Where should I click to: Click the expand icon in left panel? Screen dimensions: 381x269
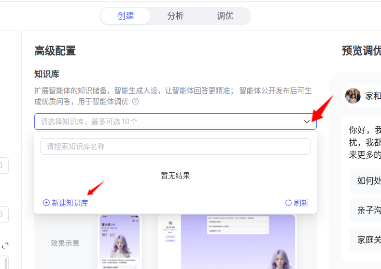coord(5,246)
